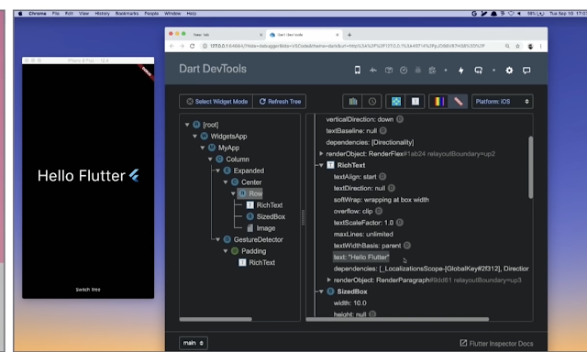Collapse the SizedBox section in details panel
The width and height of the screenshot is (587, 352).
point(321,291)
